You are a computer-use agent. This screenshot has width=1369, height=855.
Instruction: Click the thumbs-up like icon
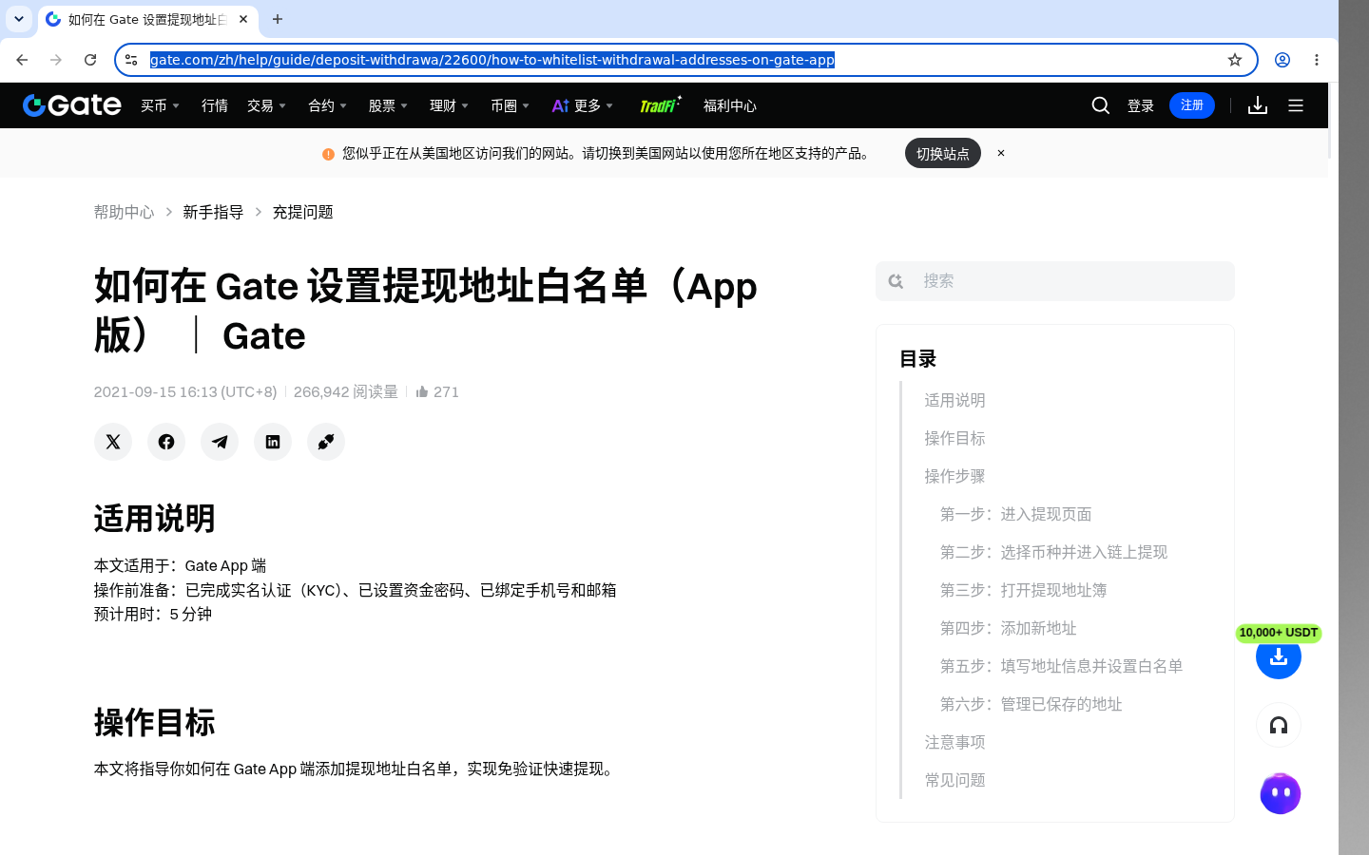point(422,391)
